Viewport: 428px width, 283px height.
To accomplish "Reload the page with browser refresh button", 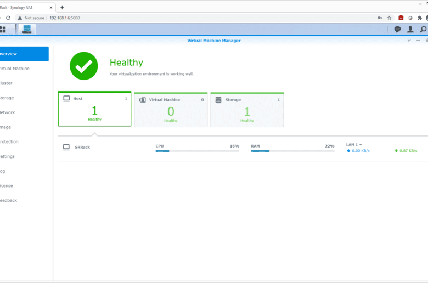I will tap(8, 18).
